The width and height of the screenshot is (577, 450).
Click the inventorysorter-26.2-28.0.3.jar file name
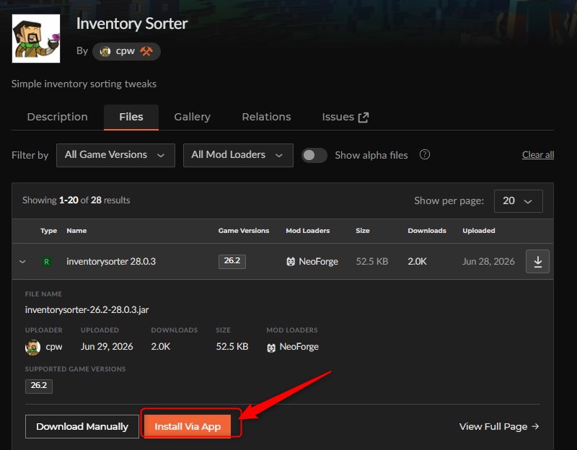[87, 310]
